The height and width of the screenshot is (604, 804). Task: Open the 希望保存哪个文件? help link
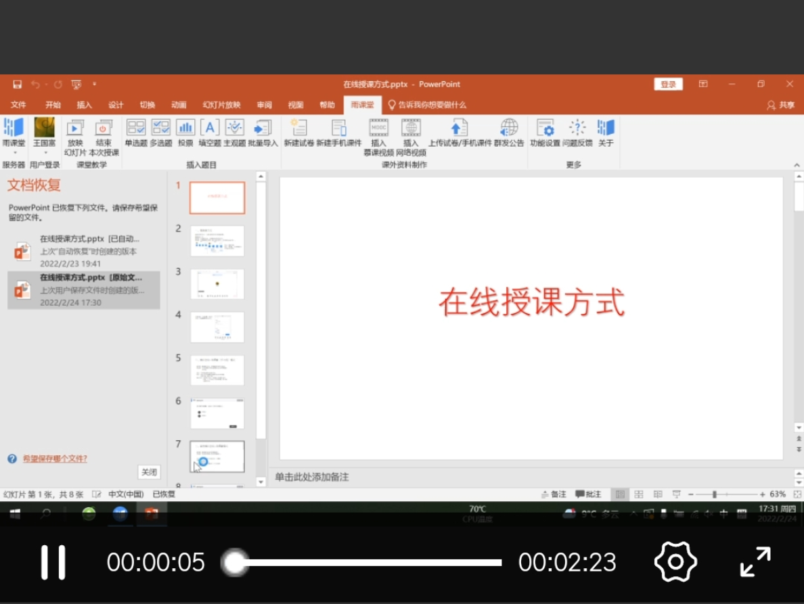[55, 459]
